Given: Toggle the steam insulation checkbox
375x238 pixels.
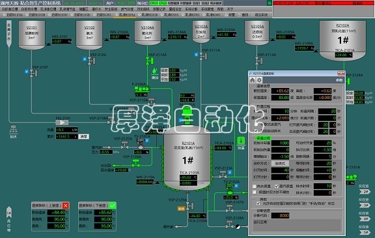Looking at the screenshot, I should tap(277, 186).
